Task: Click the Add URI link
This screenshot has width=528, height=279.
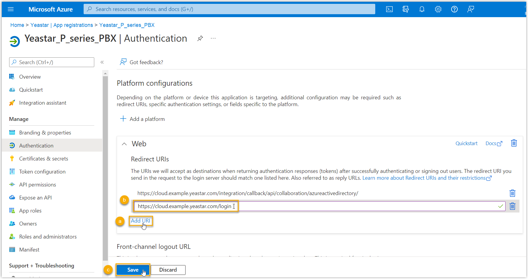Action: coord(140,221)
